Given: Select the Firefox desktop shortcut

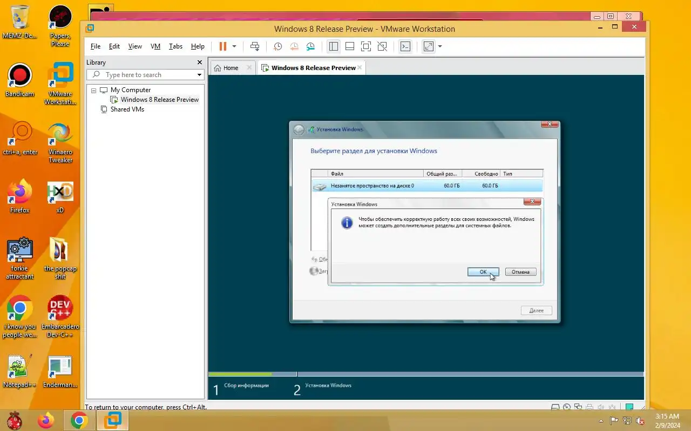Looking at the screenshot, I should point(20,197).
